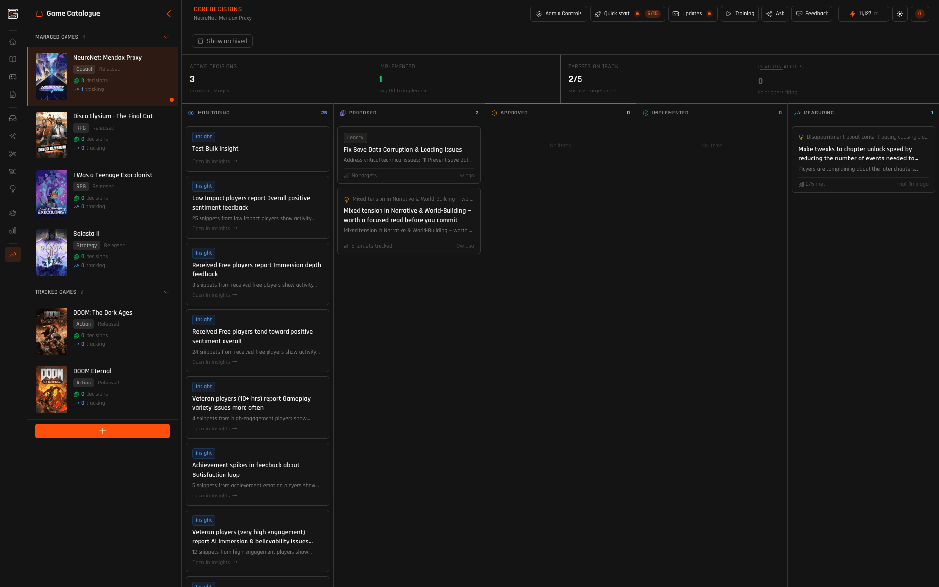This screenshot has height=587, width=939.
Task: Click the bar chart sidebar icon
Action: click(13, 230)
